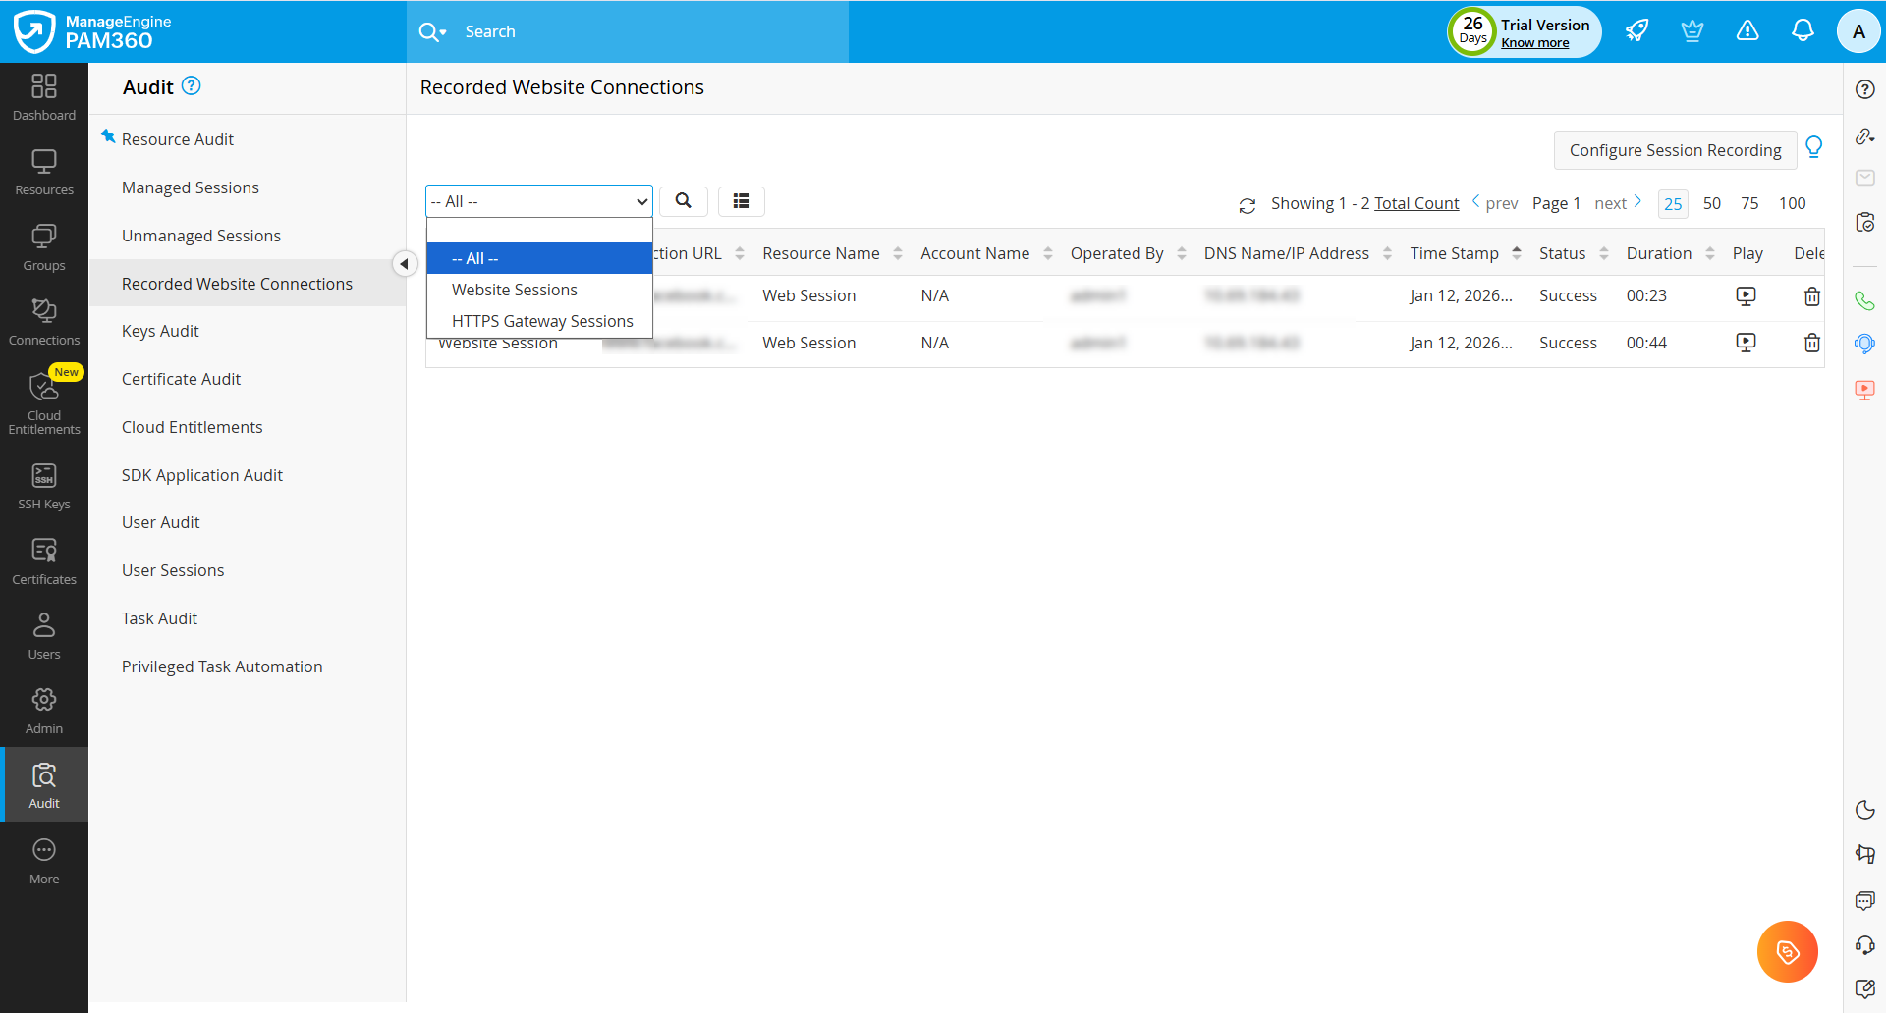The width and height of the screenshot is (1886, 1013).
Task: Play the 00:23 recorded web session
Action: click(1746, 295)
